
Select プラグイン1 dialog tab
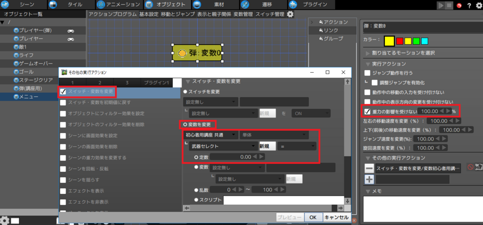[157, 83]
